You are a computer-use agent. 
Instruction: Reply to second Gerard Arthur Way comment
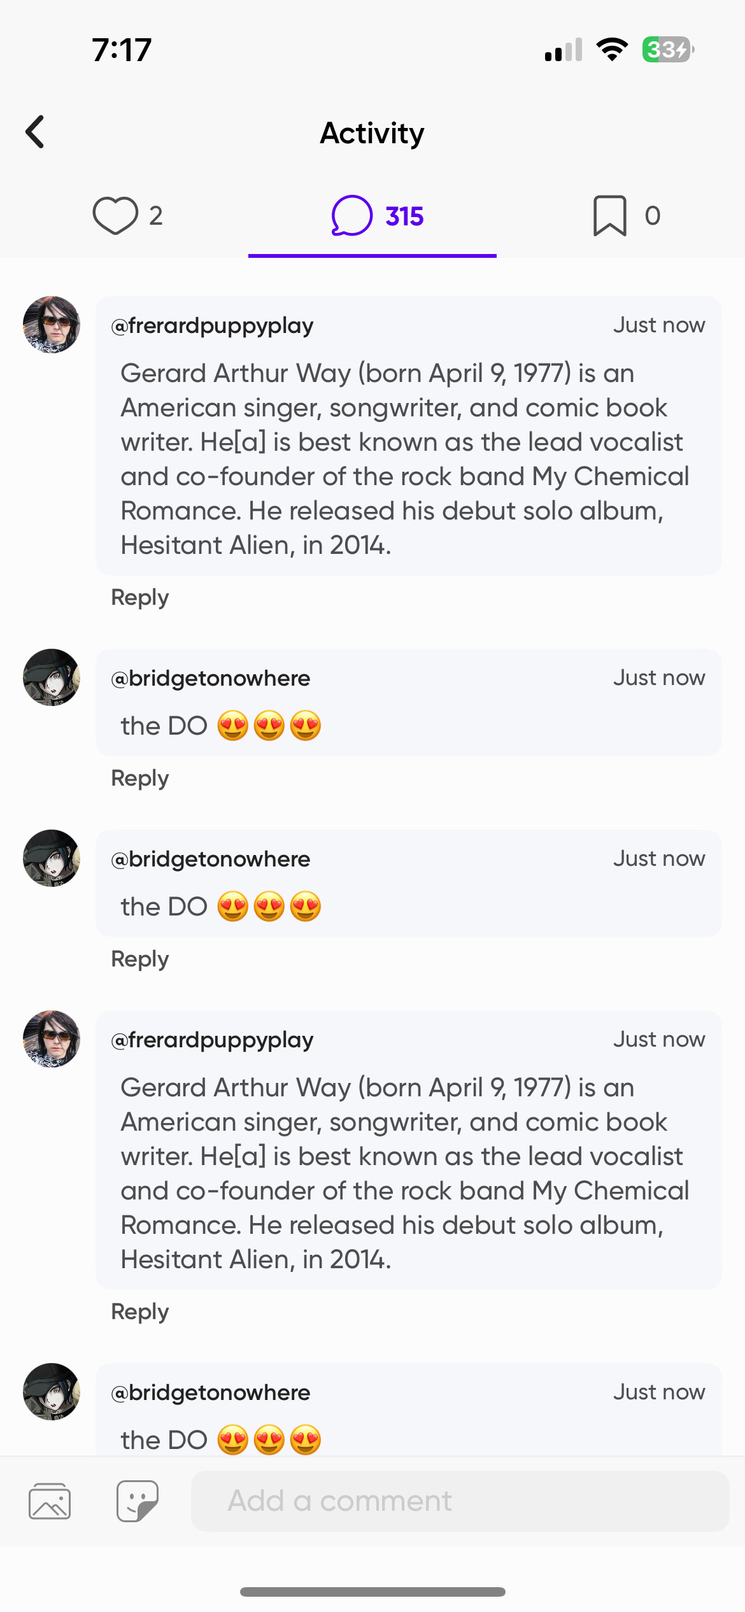140,1312
